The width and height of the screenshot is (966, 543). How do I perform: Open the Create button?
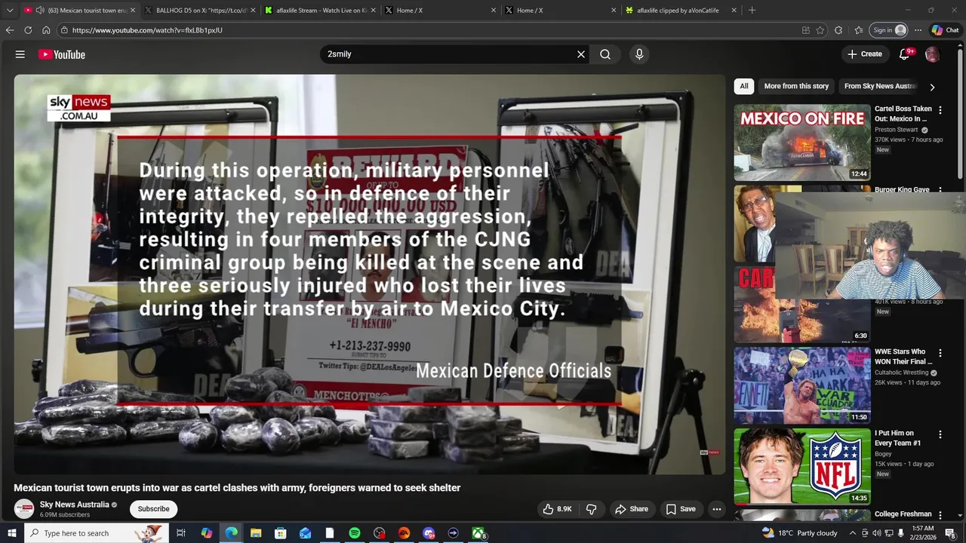(864, 54)
